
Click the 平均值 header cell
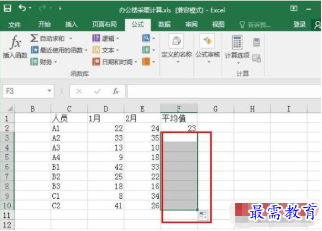pyautogui.click(x=179, y=118)
